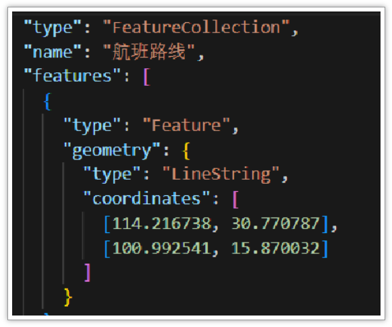
Task: Click the pink closing bracket of coordinates
Action: click(x=88, y=273)
